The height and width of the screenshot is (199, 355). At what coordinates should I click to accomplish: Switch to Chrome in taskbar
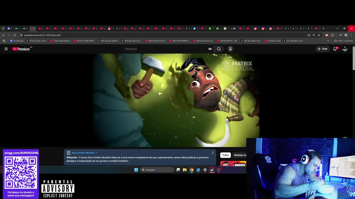(191, 170)
